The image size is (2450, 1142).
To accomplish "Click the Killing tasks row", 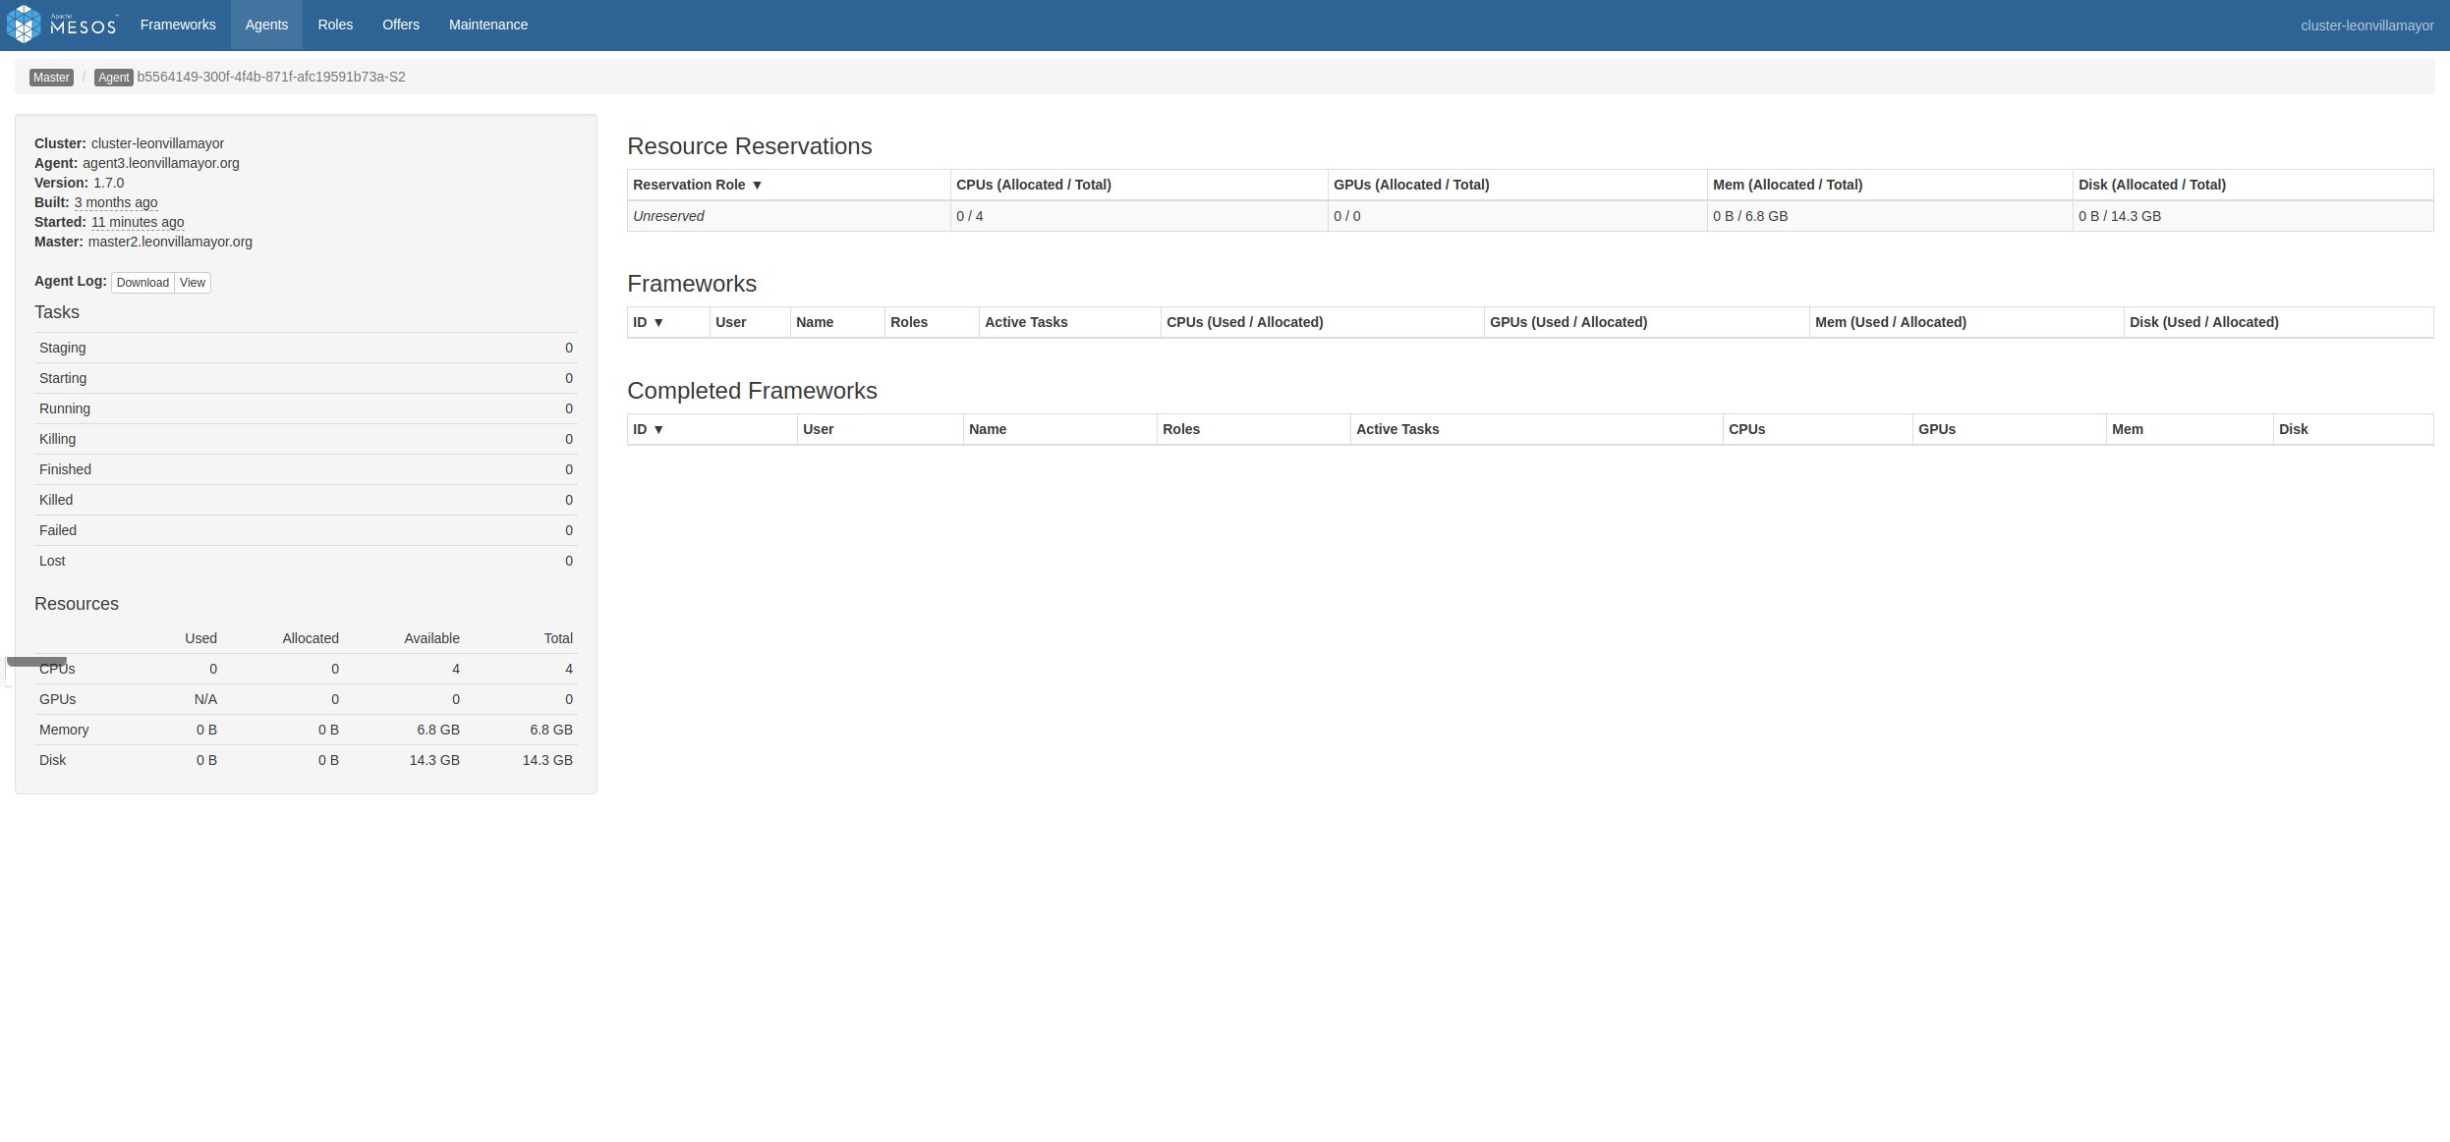I will pos(306,439).
